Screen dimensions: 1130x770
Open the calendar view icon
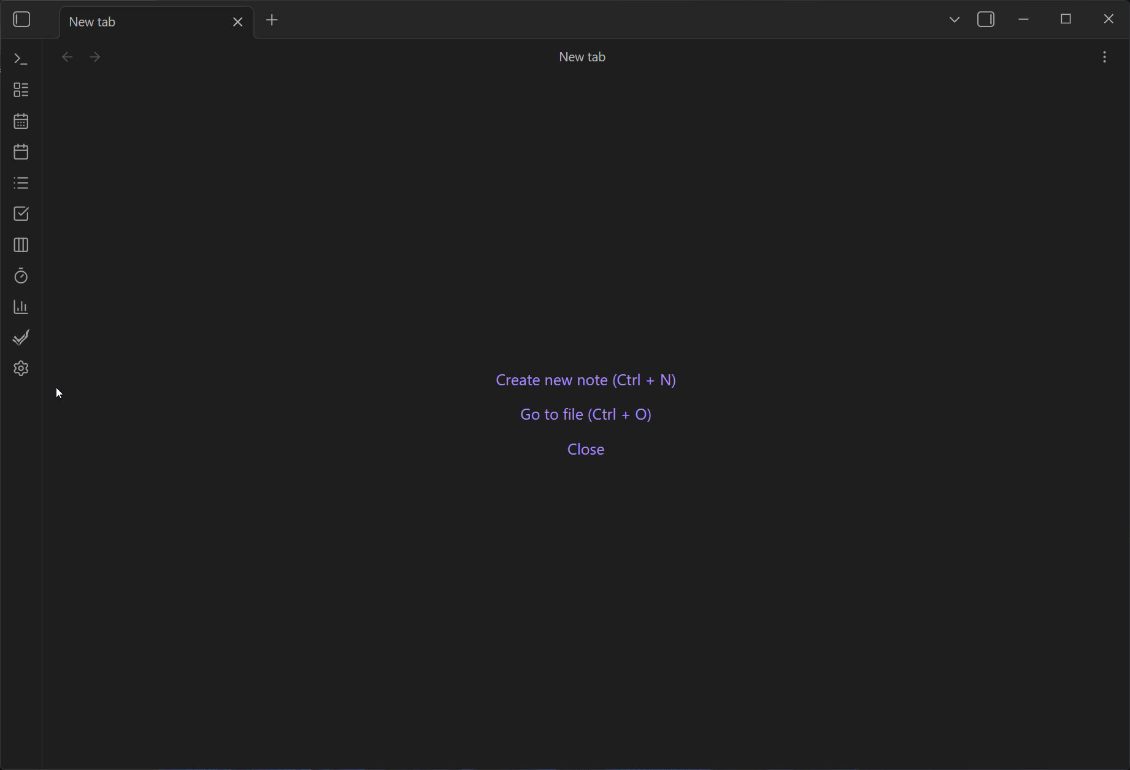(20, 121)
